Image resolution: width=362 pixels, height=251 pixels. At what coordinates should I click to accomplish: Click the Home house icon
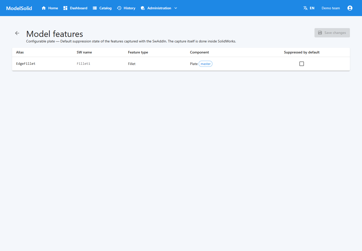44,8
